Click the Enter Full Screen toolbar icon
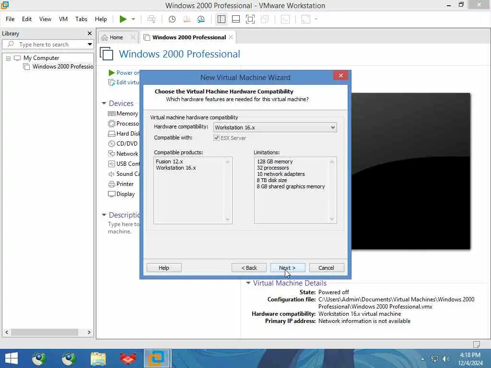 click(x=250, y=19)
